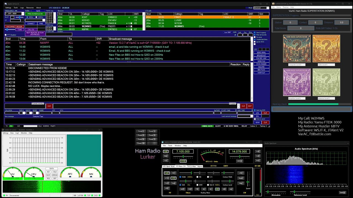The width and height of the screenshot is (353, 198).
Task: Adjust the VFO A tuning slider
Action: (x=183, y=157)
